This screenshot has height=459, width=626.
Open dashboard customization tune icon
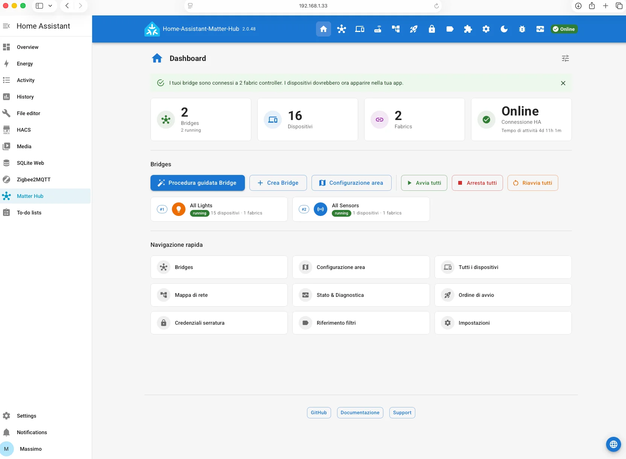tap(565, 58)
